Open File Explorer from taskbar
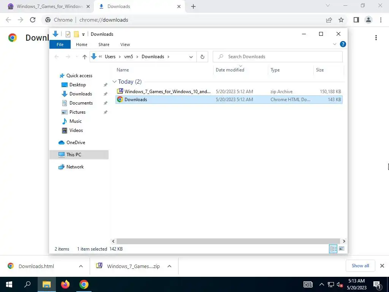Viewport: 389px width, 292px height. pyautogui.click(x=46, y=284)
